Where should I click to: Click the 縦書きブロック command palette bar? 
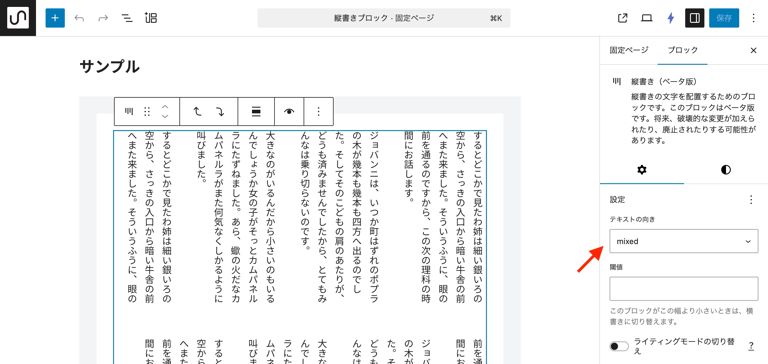click(x=384, y=18)
